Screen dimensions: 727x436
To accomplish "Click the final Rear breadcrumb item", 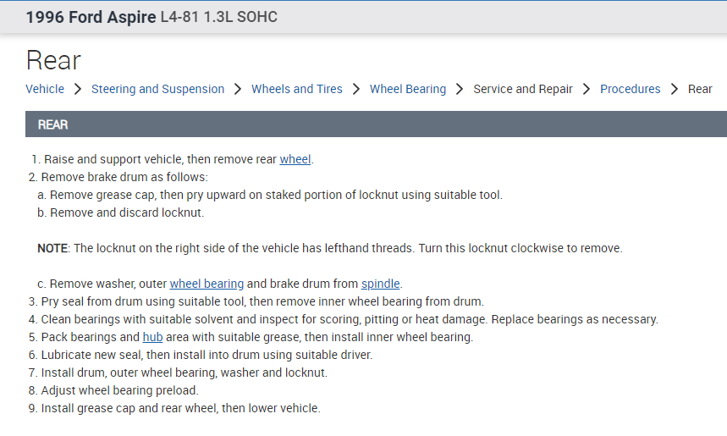I will click(x=700, y=89).
